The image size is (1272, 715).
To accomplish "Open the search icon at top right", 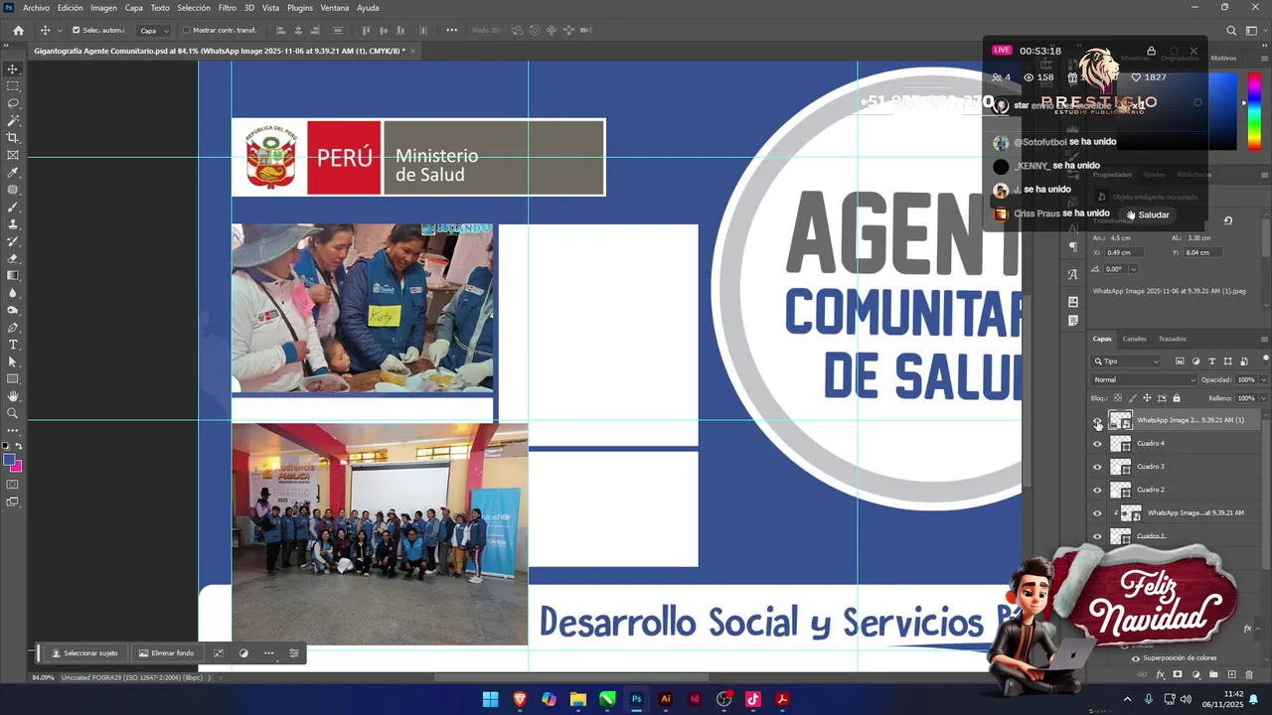I will point(1231,30).
